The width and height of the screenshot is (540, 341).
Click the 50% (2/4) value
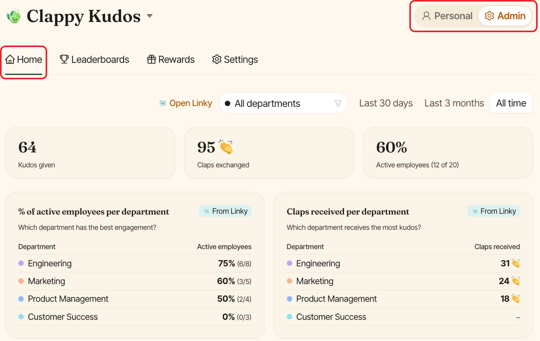(234, 299)
